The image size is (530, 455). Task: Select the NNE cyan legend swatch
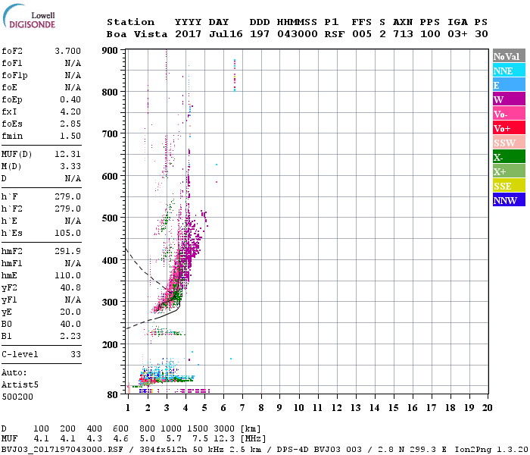(x=509, y=71)
